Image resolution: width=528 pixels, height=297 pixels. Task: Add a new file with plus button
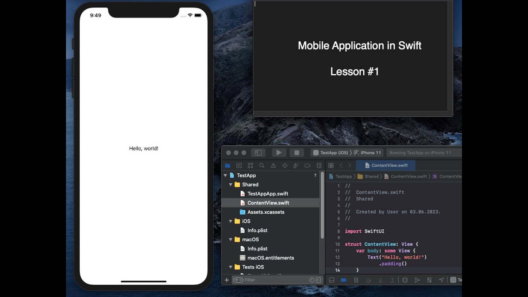pos(226,280)
